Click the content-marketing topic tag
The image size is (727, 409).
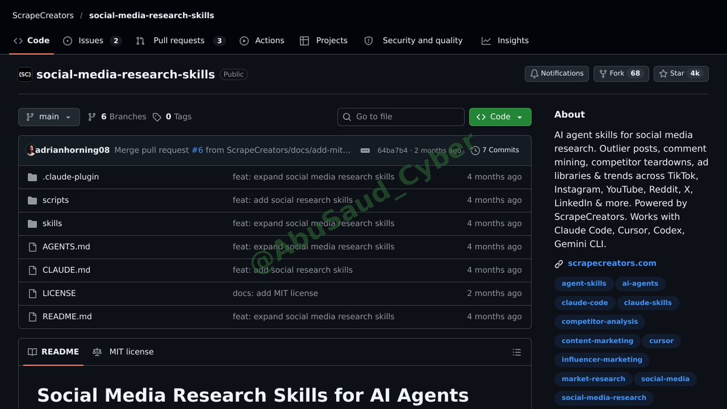click(x=597, y=341)
